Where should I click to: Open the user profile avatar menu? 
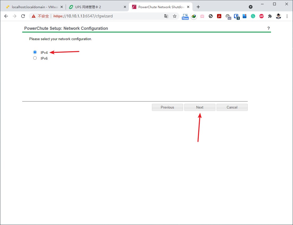tap(278, 16)
